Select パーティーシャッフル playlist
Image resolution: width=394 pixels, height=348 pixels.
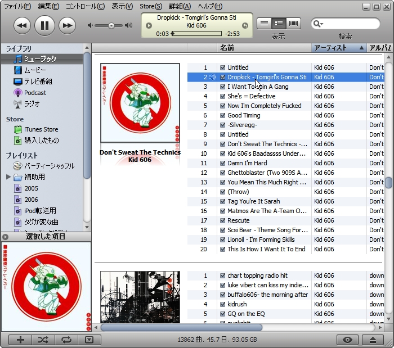click(x=50, y=166)
